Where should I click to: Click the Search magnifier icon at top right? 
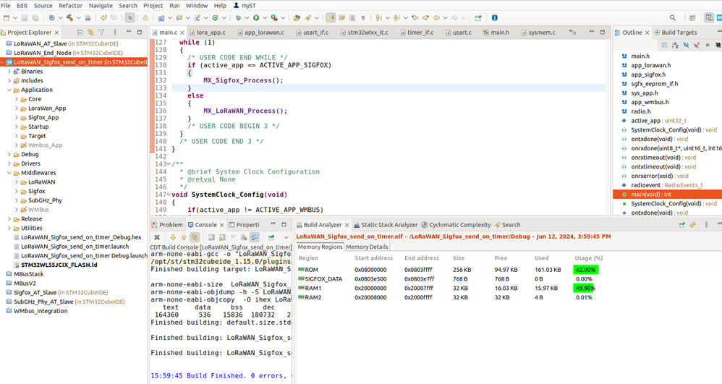[x=673, y=18]
